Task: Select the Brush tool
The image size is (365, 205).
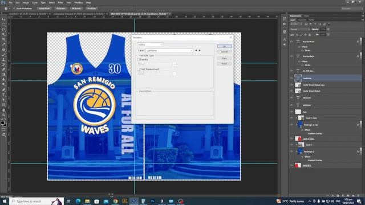Action: 3,55
